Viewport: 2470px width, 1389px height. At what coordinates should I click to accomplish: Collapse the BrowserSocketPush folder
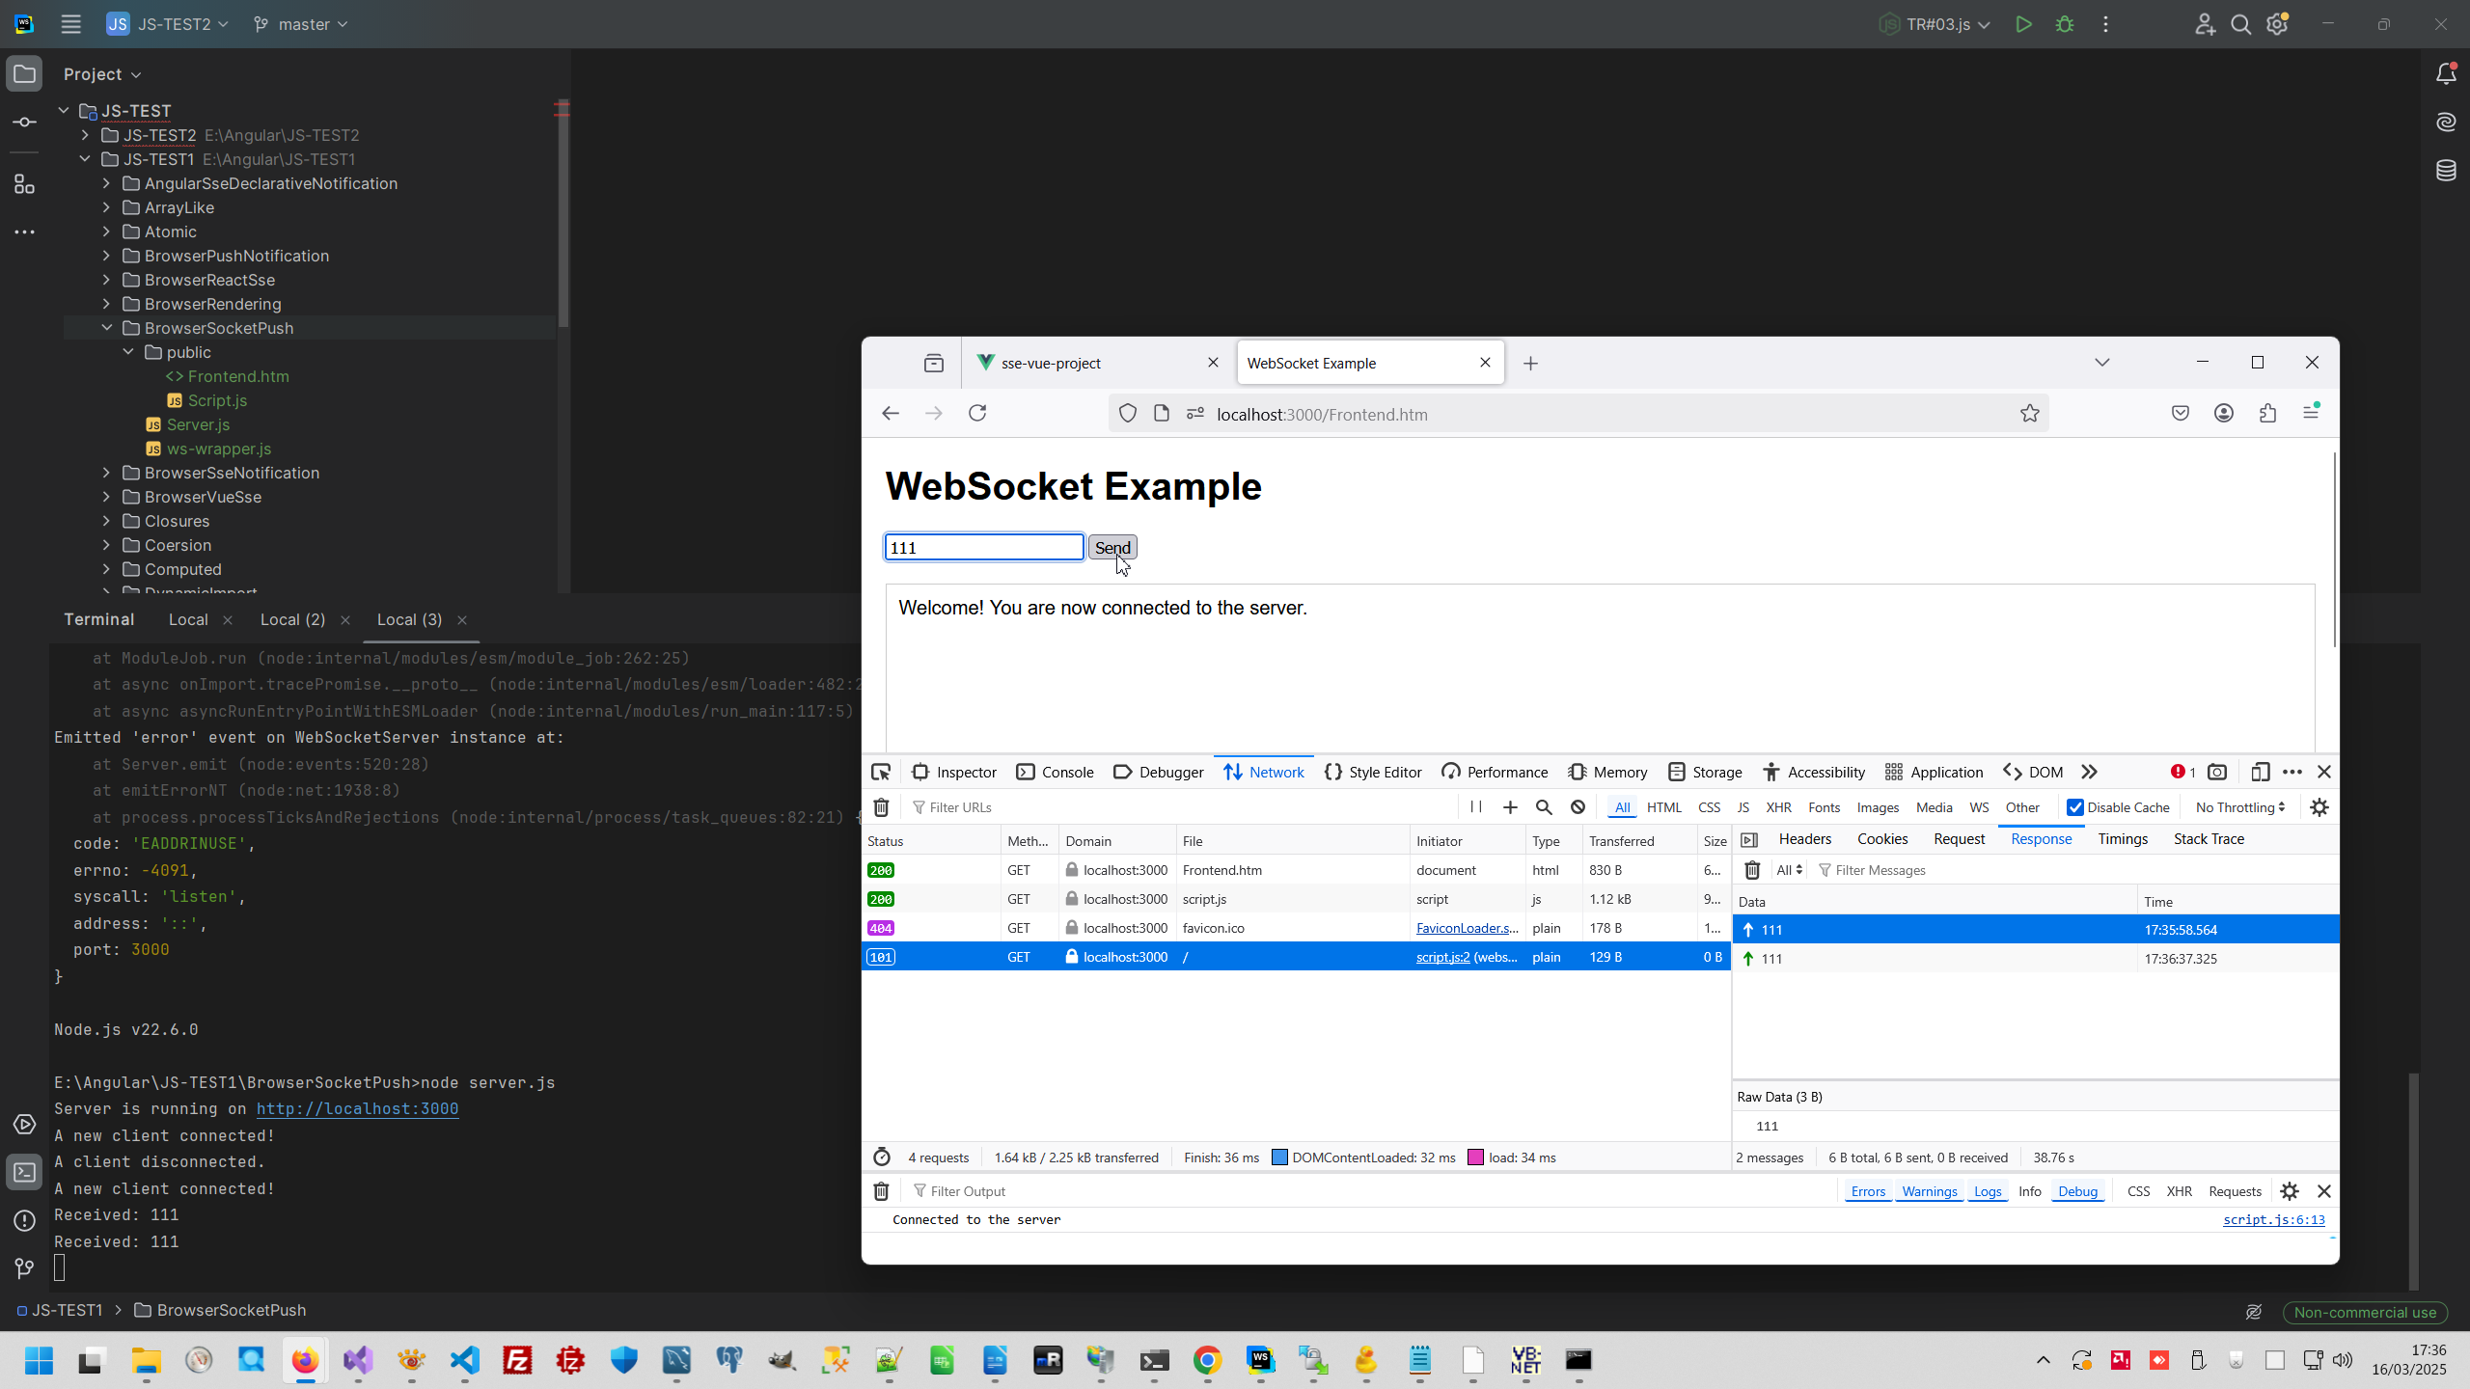tap(106, 328)
